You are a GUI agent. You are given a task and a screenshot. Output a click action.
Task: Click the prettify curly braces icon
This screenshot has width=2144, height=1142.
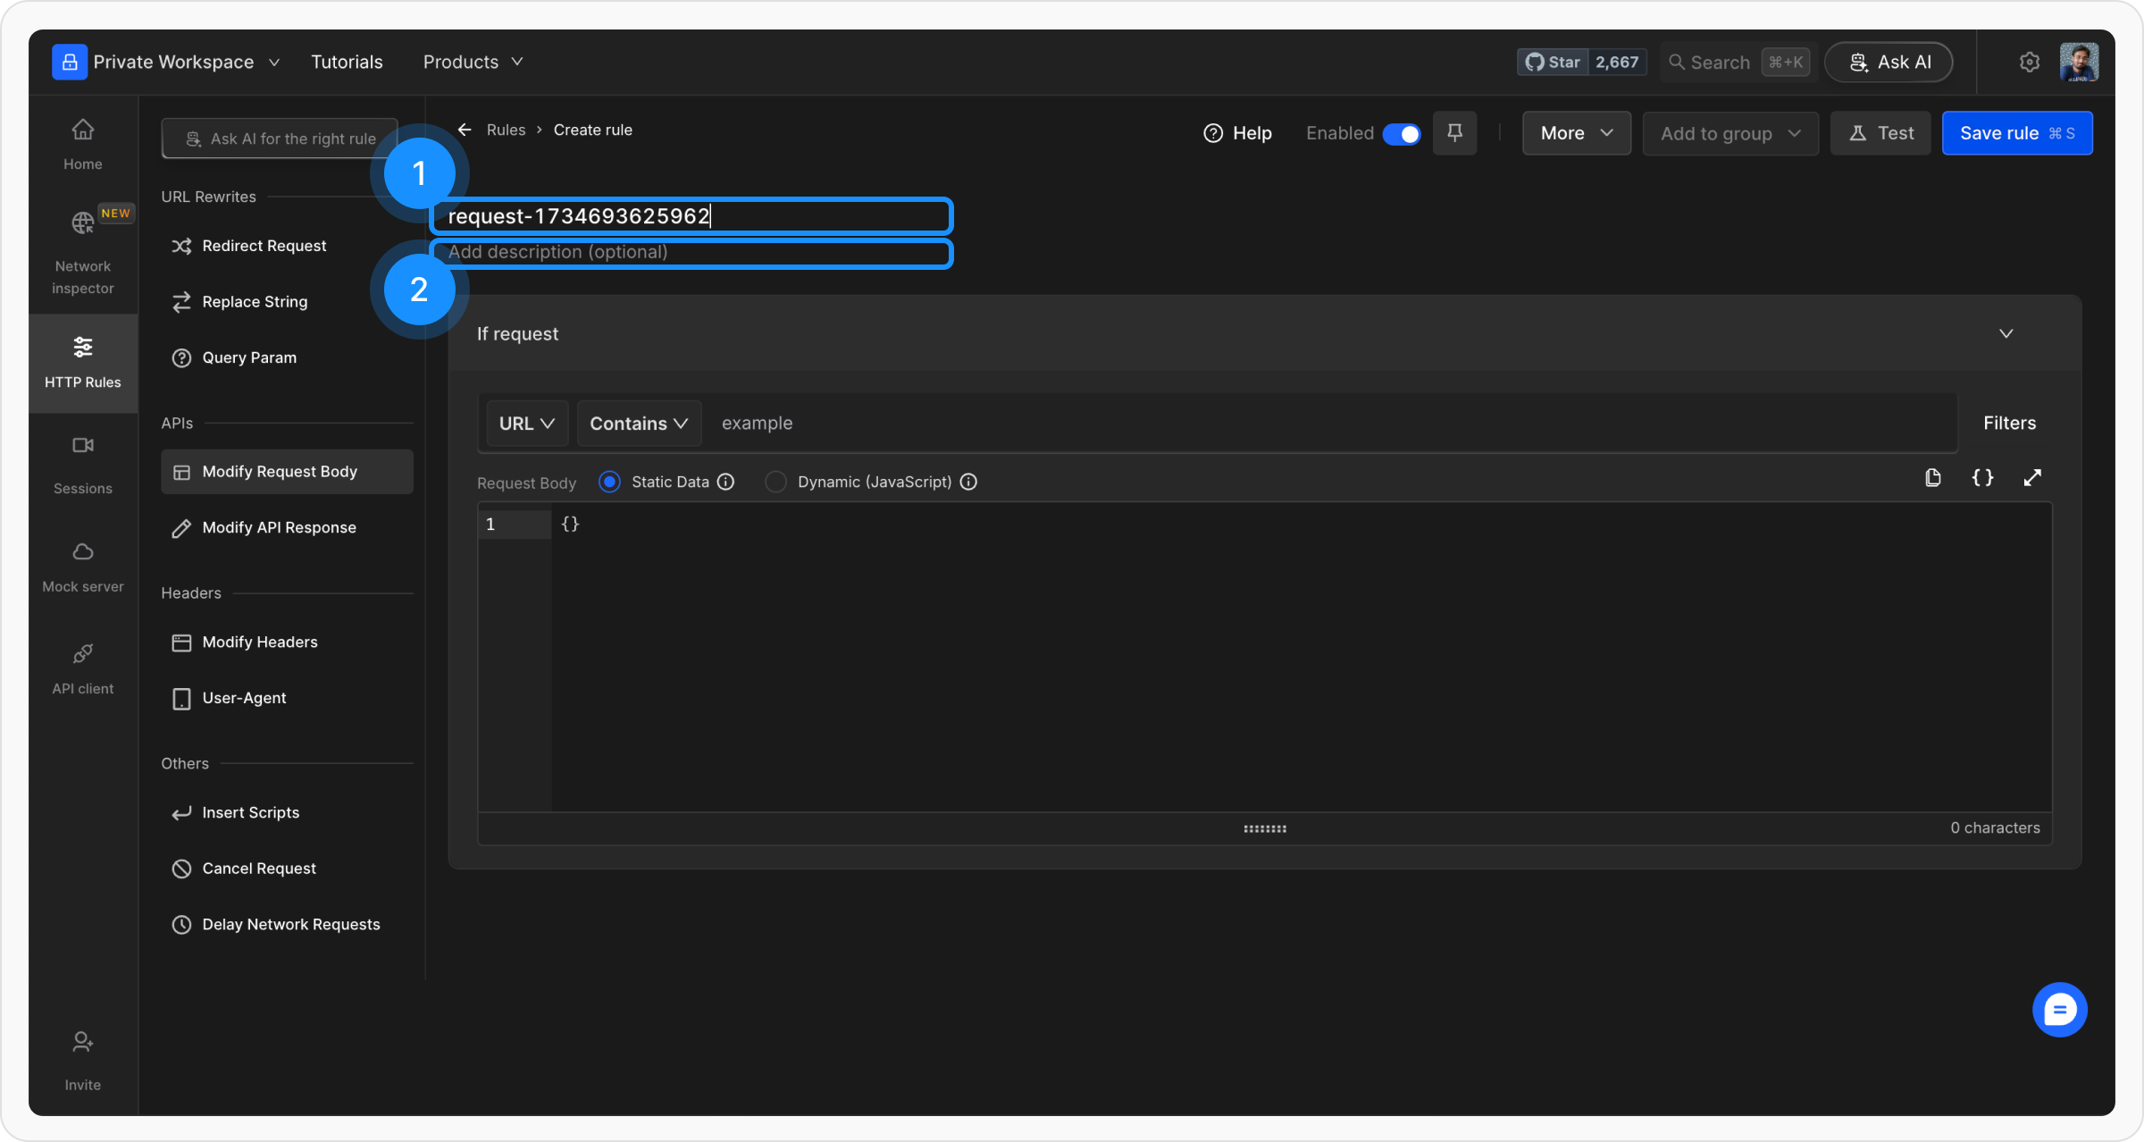coord(1982,478)
